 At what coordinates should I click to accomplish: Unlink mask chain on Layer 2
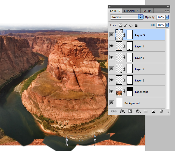(x=124, y=69)
